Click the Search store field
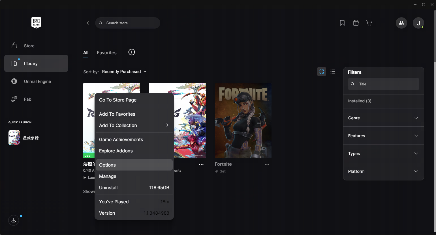This screenshot has width=436, height=235. 128,23
